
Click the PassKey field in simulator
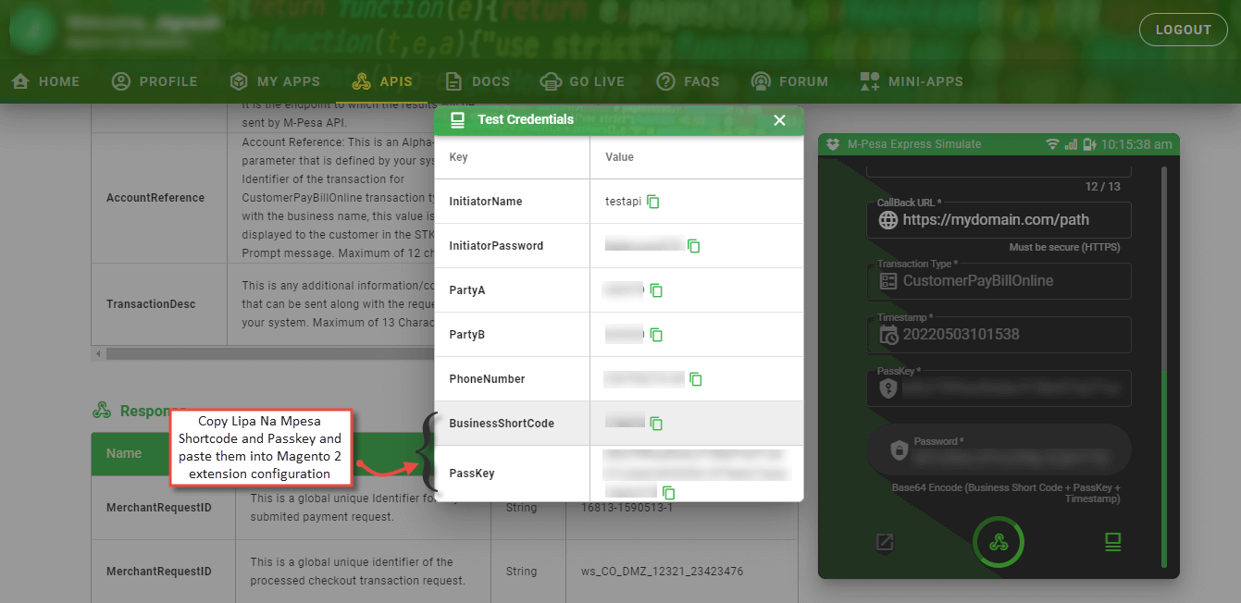click(999, 388)
